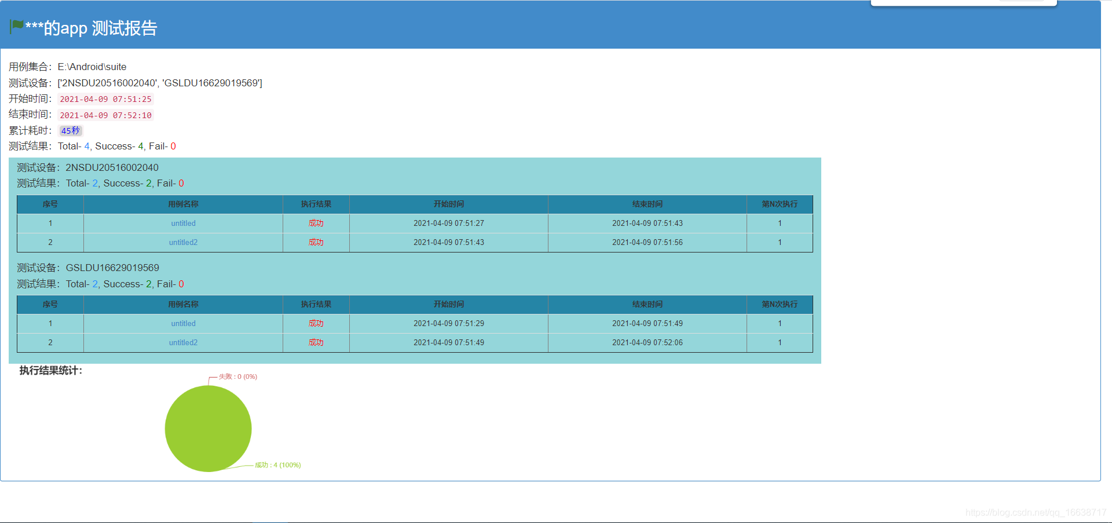The image size is (1112, 523).
Task: Click end time cell 2021-04-09 07:51:56
Action: tap(648, 243)
